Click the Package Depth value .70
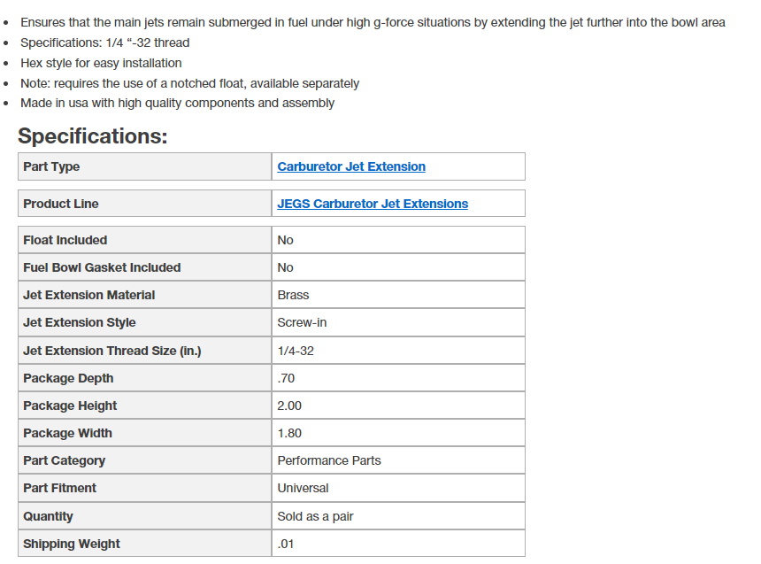The image size is (761, 564). point(286,378)
